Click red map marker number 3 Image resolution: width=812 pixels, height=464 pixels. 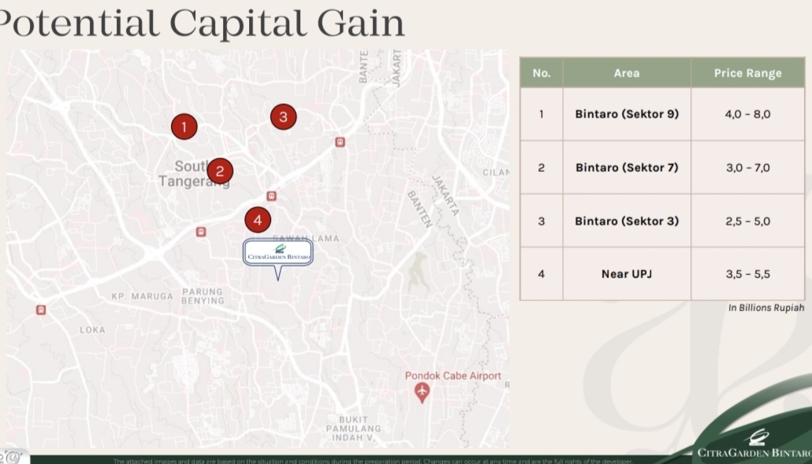(x=283, y=117)
